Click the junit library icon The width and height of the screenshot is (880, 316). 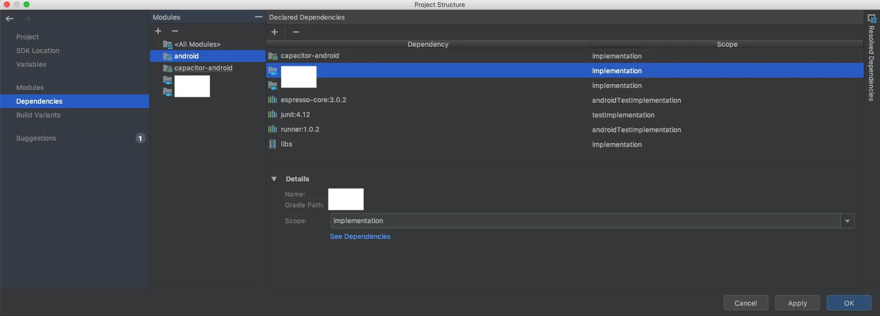[273, 115]
